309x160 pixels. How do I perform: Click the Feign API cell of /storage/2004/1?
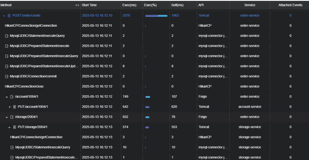tap(203, 117)
